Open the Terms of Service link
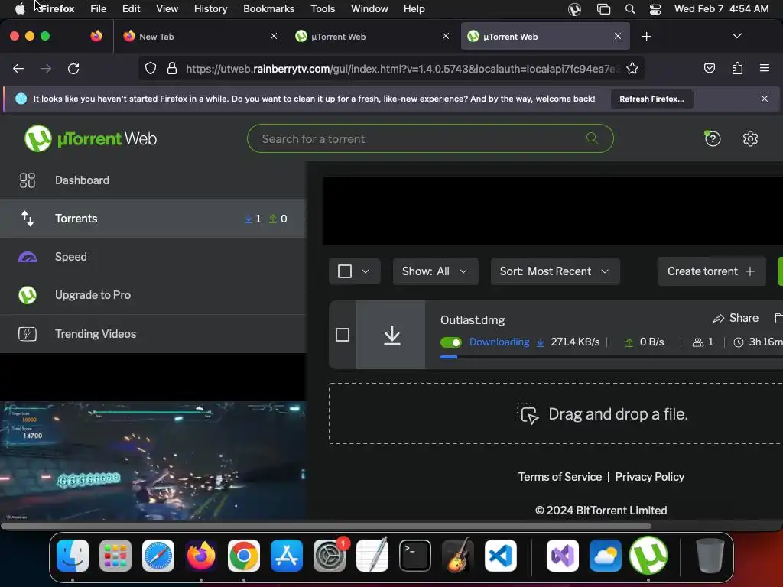783x587 pixels. [x=560, y=477]
